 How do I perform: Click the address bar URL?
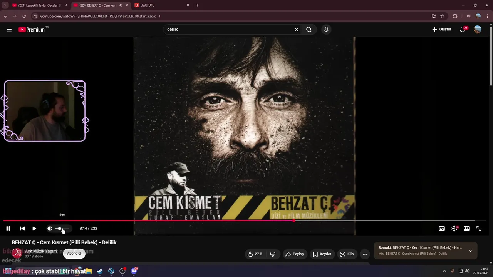coord(100,16)
